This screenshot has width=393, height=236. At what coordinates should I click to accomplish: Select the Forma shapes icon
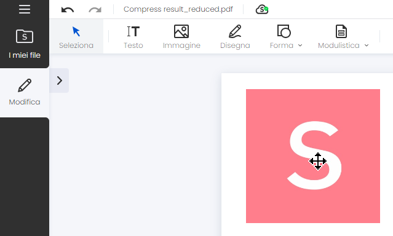[x=284, y=31]
